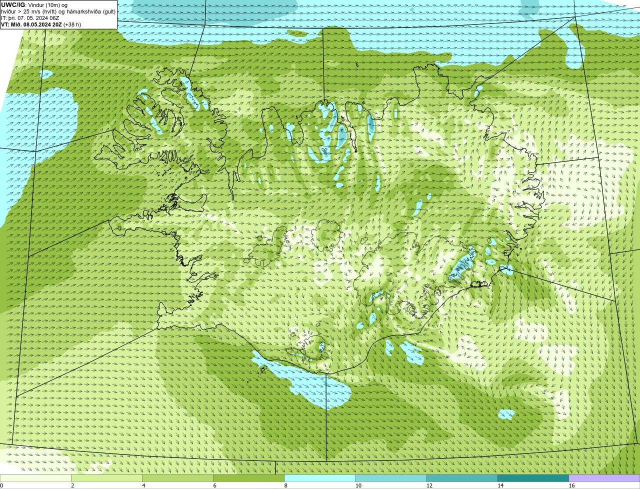Click the legend tick label "12"

click(429, 485)
